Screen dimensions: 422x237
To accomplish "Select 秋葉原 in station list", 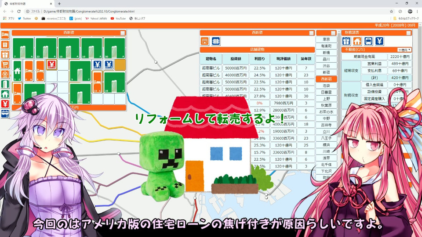I will pos(326,105).
